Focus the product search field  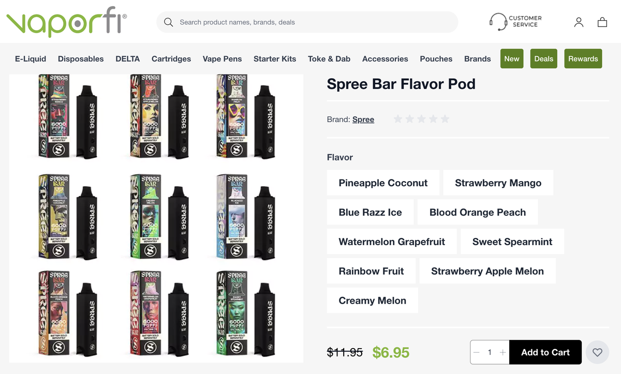pos(307,22)
